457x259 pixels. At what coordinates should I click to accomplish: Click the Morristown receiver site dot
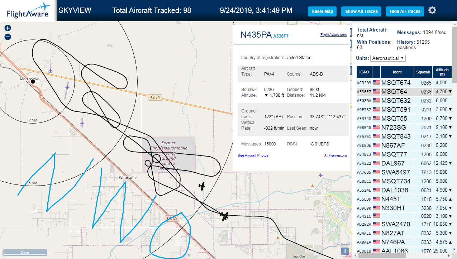pyautogui.click(x=33, y=82)
